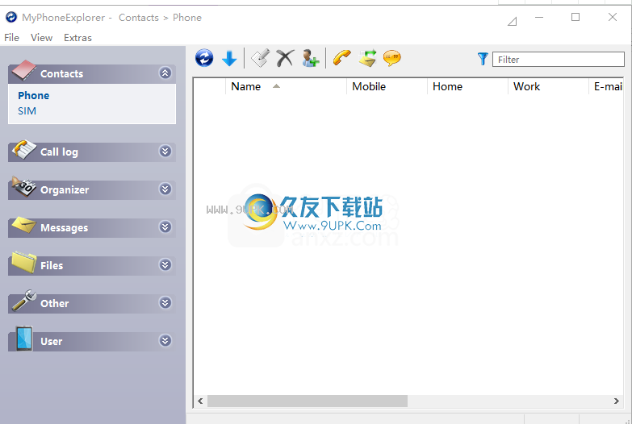Click the Other header label
This screenshot has width=632, height=424.
(x=54, y=304)
